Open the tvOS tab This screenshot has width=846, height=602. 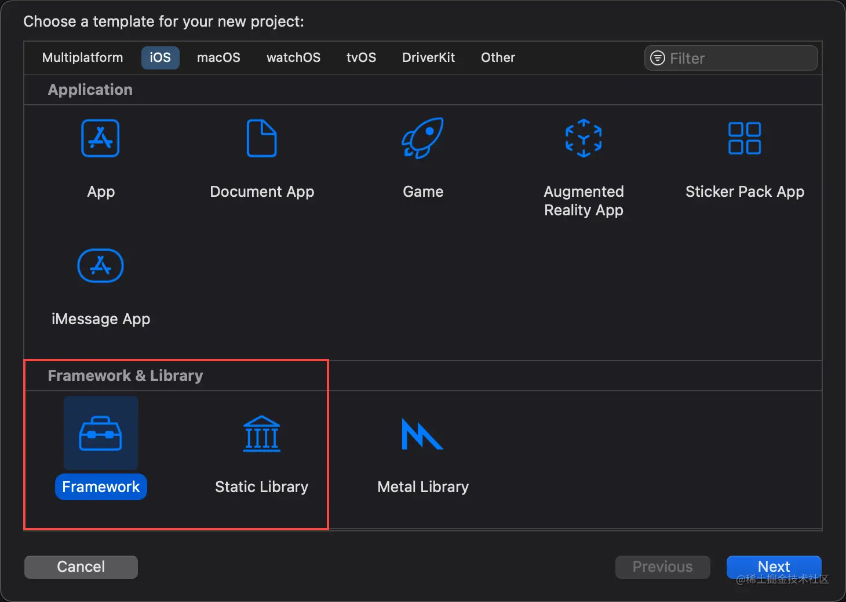361,57
